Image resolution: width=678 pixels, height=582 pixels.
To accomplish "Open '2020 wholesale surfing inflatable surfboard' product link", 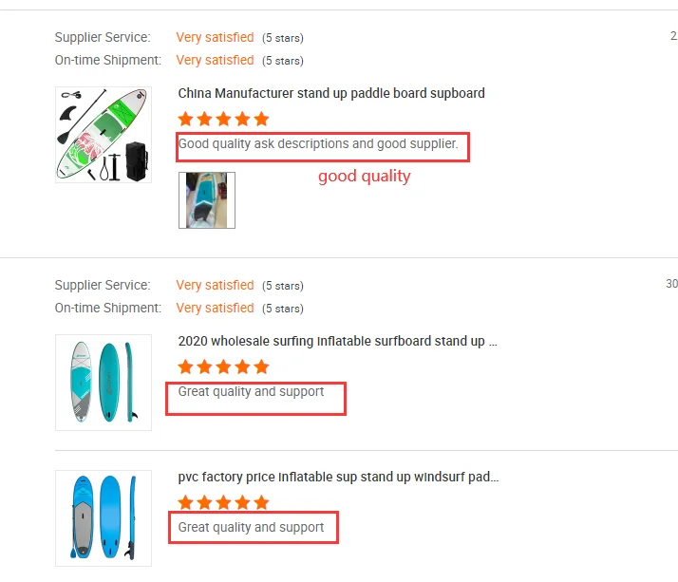I will (337, 341).
